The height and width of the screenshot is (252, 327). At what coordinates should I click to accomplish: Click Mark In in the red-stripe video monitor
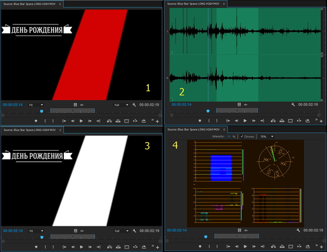[45, 120]
